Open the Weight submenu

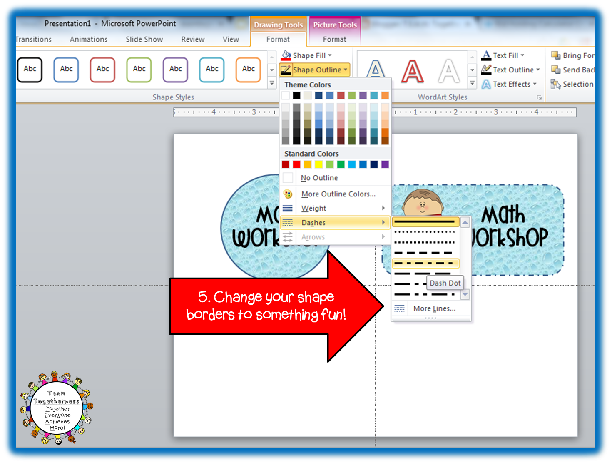[x=336, y=208]
